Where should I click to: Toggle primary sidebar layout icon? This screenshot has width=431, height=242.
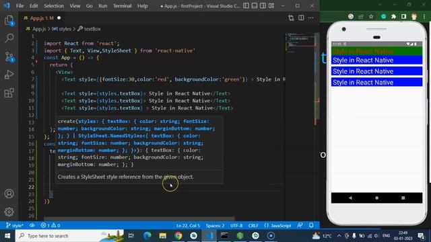tap(246, 6)
